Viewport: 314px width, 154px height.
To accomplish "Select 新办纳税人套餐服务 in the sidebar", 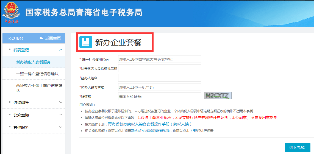I will tap(34, 62).
